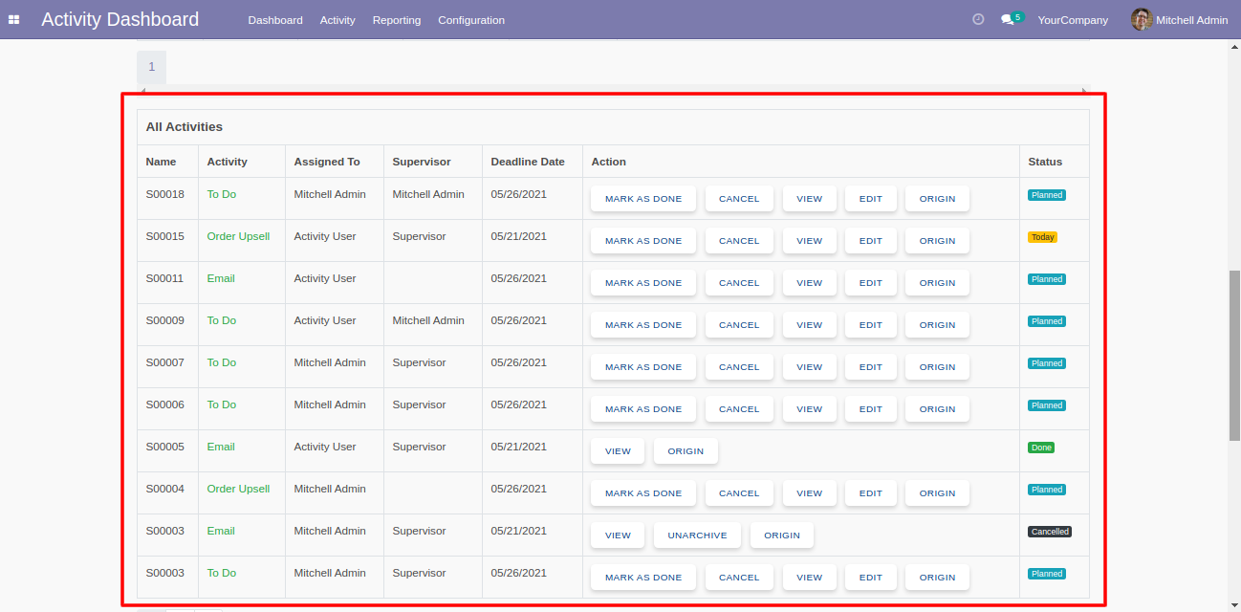Edit the S00004 activity

pyautogui.click(x=871, y=493)
